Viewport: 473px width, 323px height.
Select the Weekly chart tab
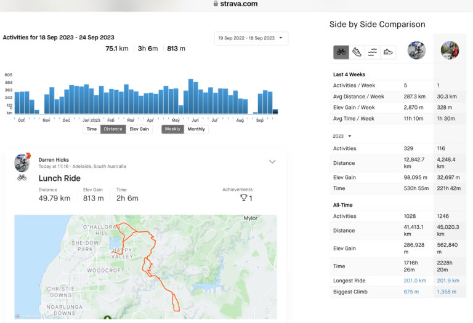click(x=172, y=129)
